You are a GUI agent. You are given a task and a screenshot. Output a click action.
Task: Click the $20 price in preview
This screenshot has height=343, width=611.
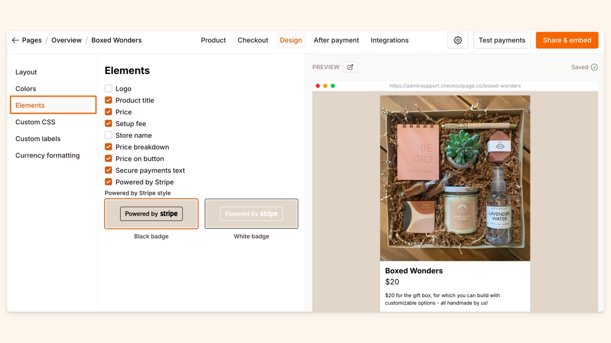tap(392, 282)
